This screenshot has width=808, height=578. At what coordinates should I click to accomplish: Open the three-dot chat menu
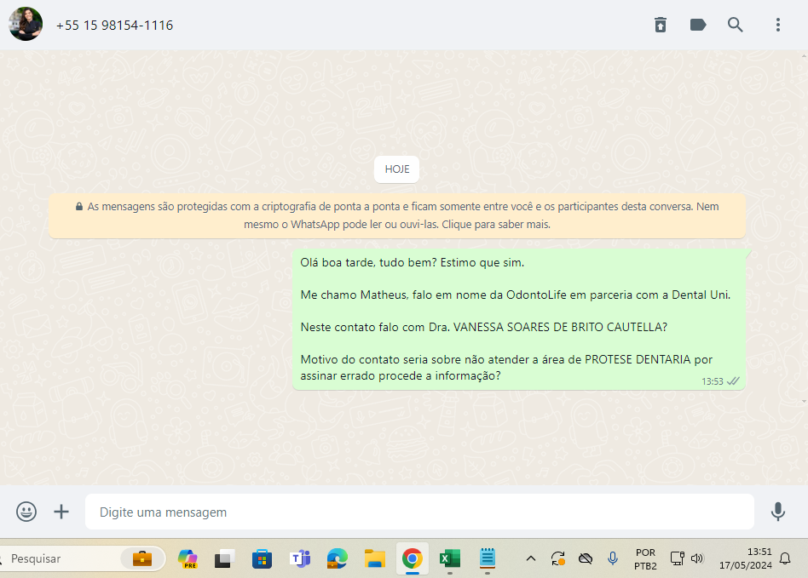click(777, 25)
